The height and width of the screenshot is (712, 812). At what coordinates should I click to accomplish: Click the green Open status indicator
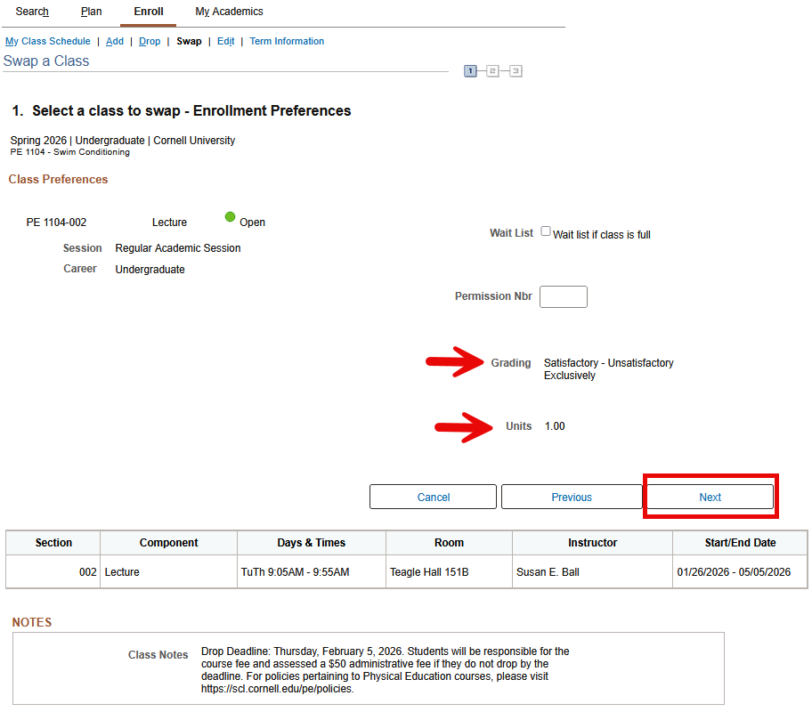point(230,218)
